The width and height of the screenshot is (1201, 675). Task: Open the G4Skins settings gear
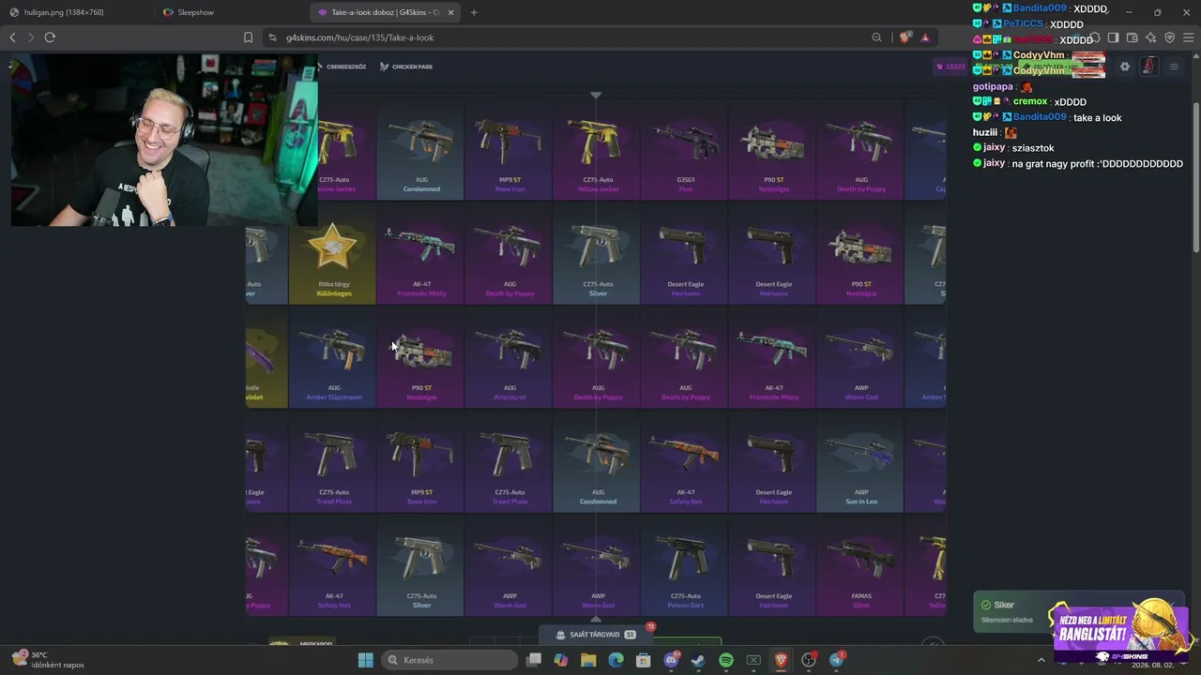(1125, 67)
